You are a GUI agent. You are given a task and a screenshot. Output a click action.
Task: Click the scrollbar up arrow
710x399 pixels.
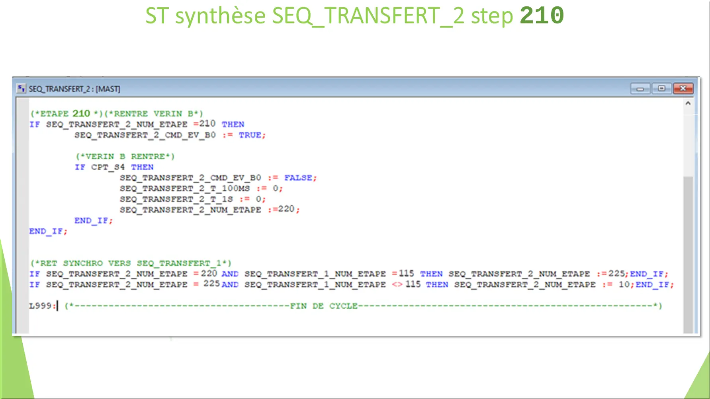point(688,103)
